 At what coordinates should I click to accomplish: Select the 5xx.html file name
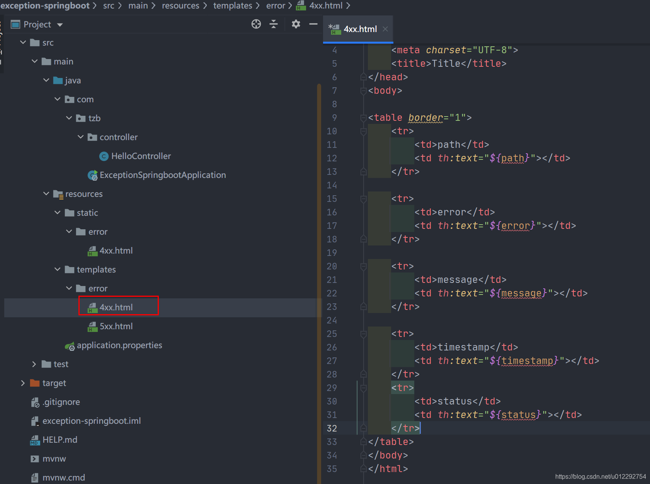click(x=116, y=327)
